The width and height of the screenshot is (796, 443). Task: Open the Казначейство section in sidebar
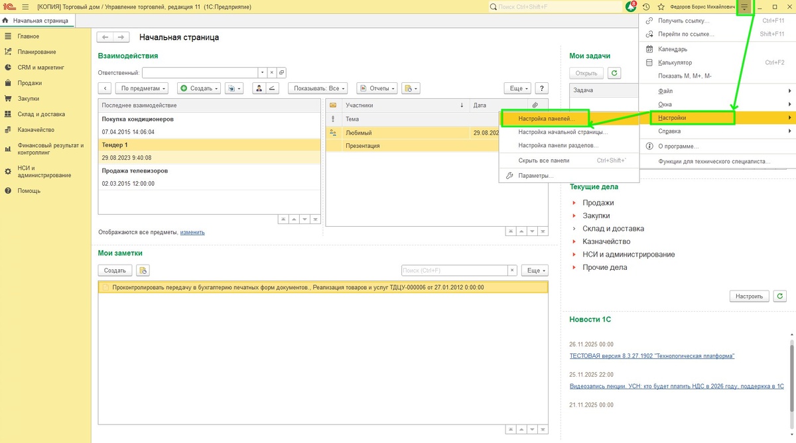pos(36,130)
